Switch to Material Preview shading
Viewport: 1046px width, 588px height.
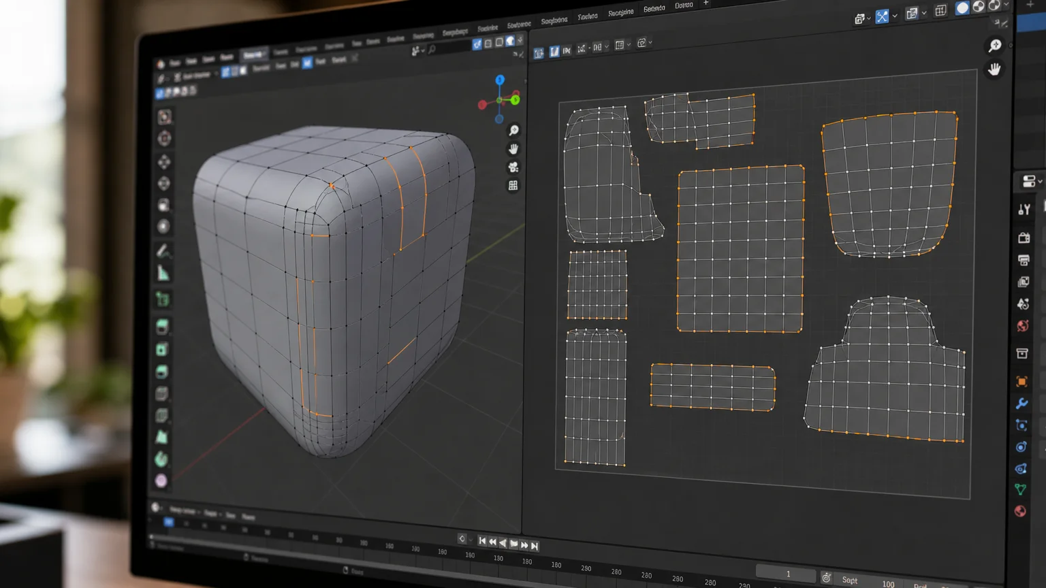tap(979, 7)
